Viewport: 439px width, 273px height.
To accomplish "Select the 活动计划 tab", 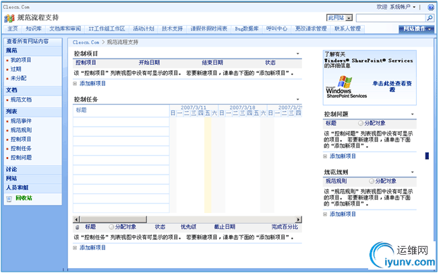I will (144, 29).
